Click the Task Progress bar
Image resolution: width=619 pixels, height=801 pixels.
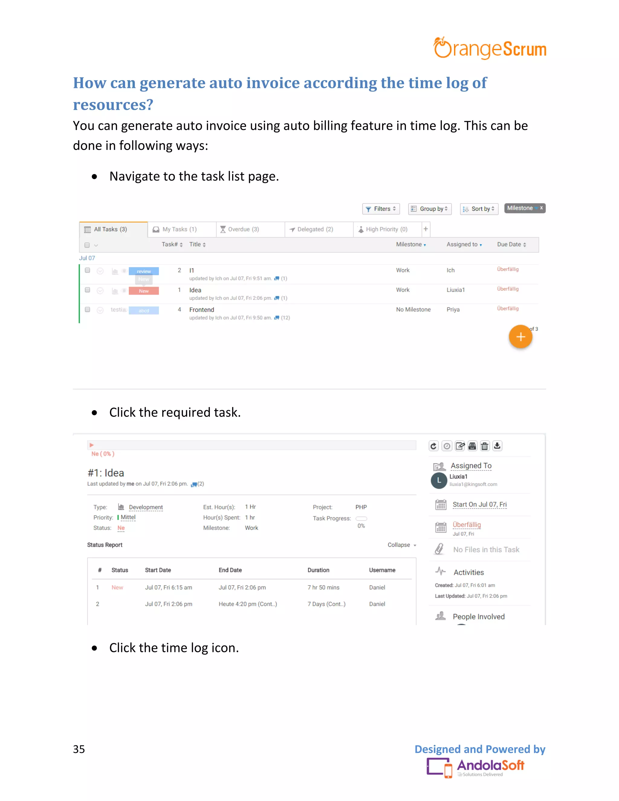coord(361,519)
